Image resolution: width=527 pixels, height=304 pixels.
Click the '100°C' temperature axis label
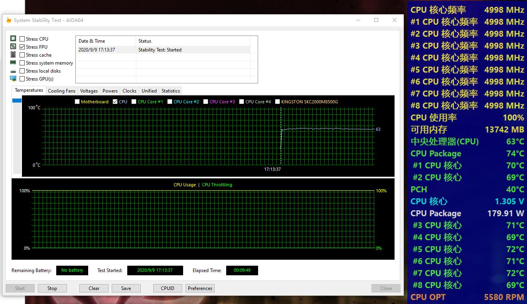tap(34, 108)
